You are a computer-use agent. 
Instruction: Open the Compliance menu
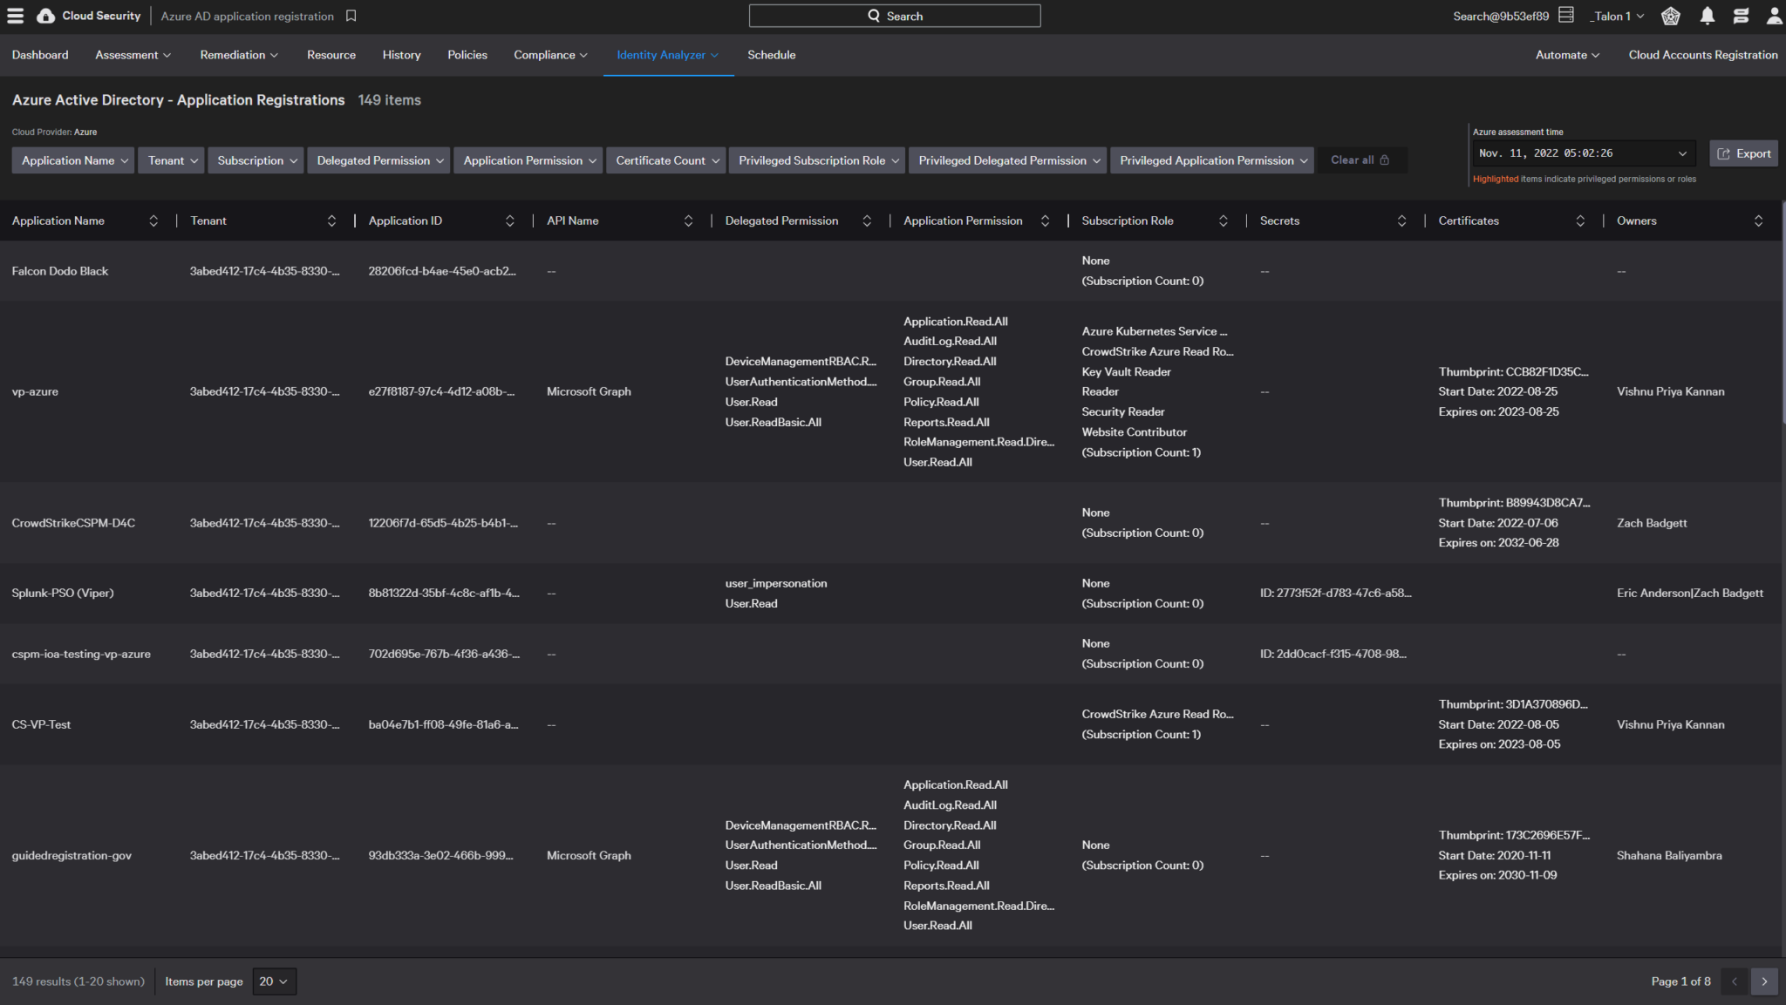coord(550,54)
